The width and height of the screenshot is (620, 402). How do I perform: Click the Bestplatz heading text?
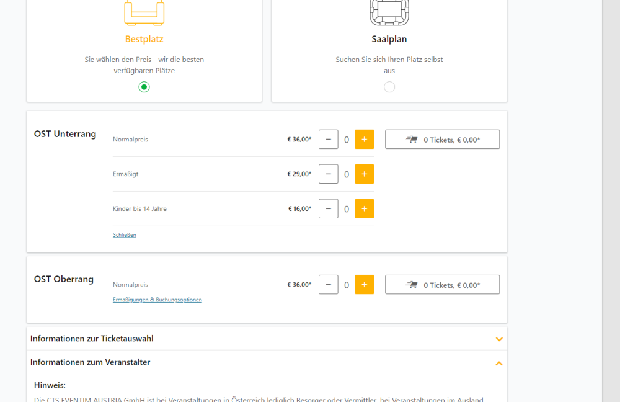coord(144,39)
